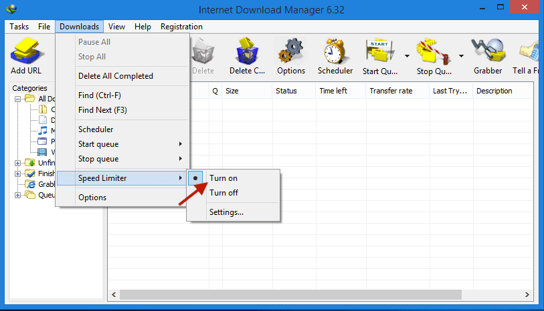
Task: Select the Video category film icon
Action: click(x=42, y=152)
